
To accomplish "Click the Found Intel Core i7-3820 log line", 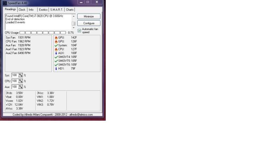I will [34, 16].
